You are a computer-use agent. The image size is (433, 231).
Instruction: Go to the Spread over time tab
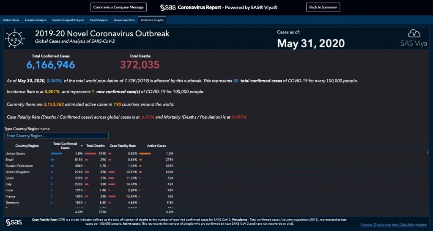click(x=124, y=20)
